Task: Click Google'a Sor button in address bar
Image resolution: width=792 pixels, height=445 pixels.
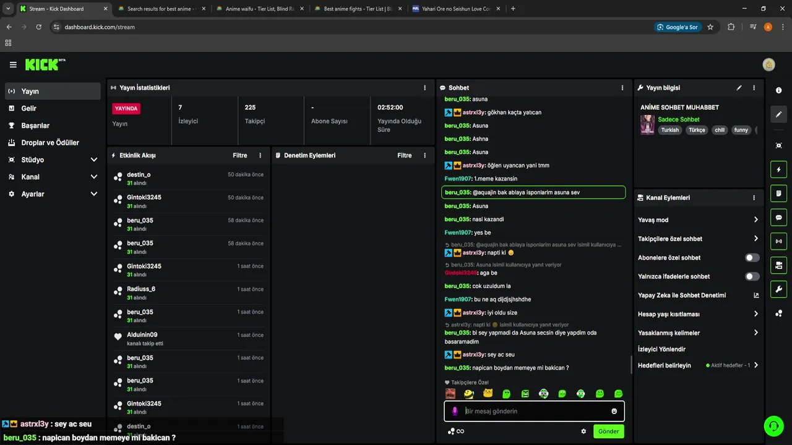Action: coord(678,27)
